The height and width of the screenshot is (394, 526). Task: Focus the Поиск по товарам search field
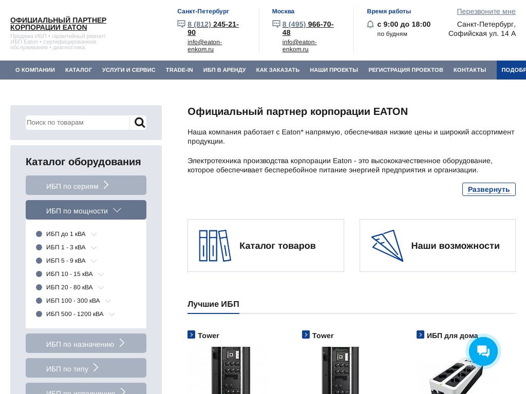point(78,123)
